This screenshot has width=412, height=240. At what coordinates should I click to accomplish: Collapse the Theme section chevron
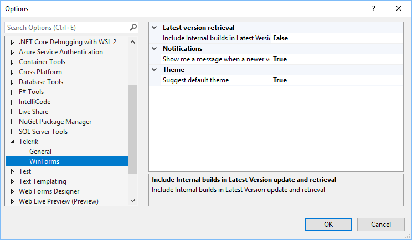point(154,70)
